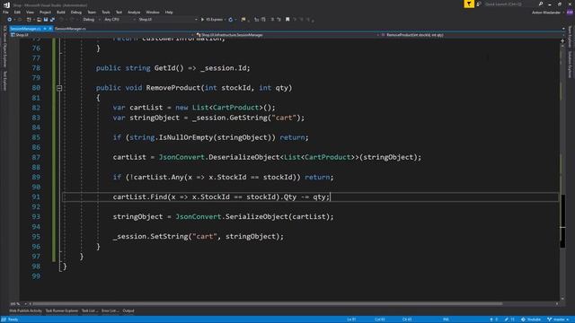Click the New Project toolbar icon
575x323 pixels.
[29, 20]
